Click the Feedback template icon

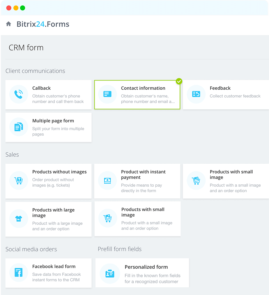[196, 95]
